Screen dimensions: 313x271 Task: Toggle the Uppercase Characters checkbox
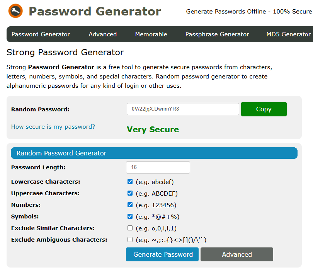click(130, 193)
